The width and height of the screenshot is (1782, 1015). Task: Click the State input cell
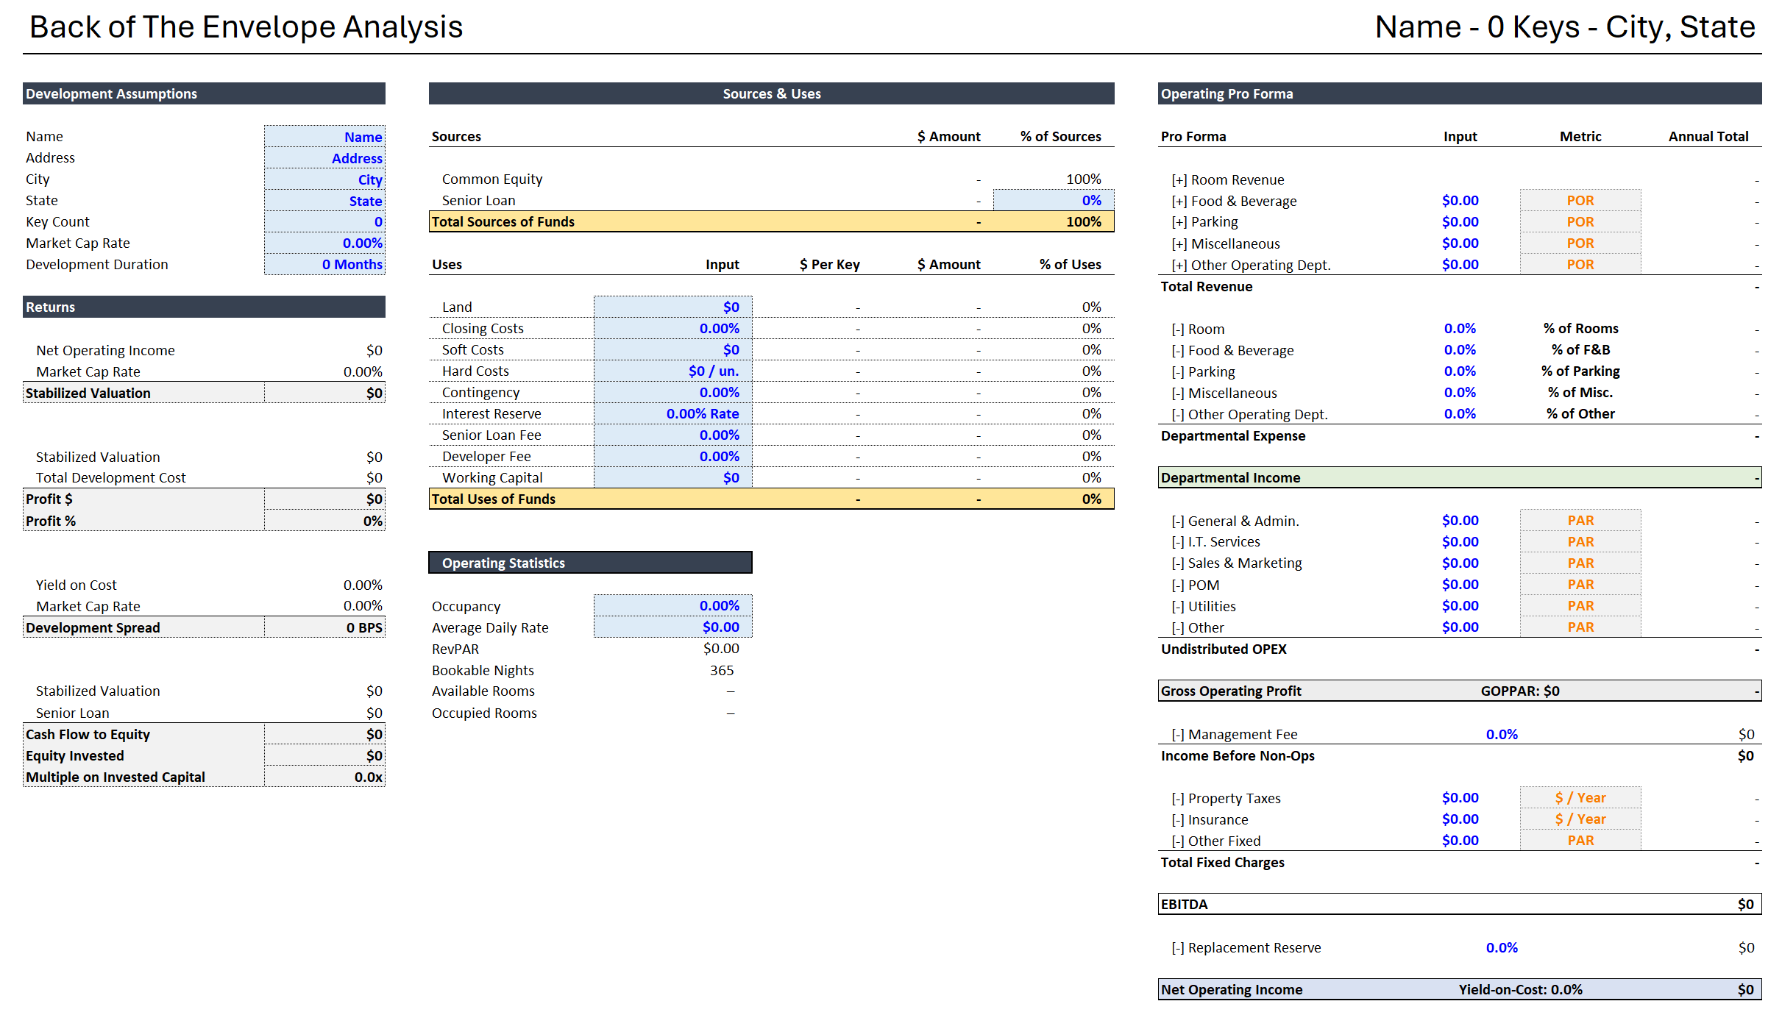pos(324,201)
